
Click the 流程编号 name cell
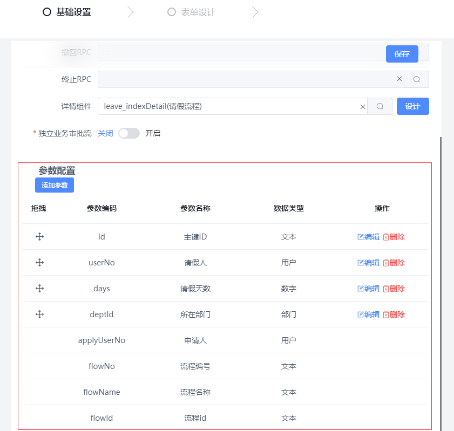[x=195, y=366]
